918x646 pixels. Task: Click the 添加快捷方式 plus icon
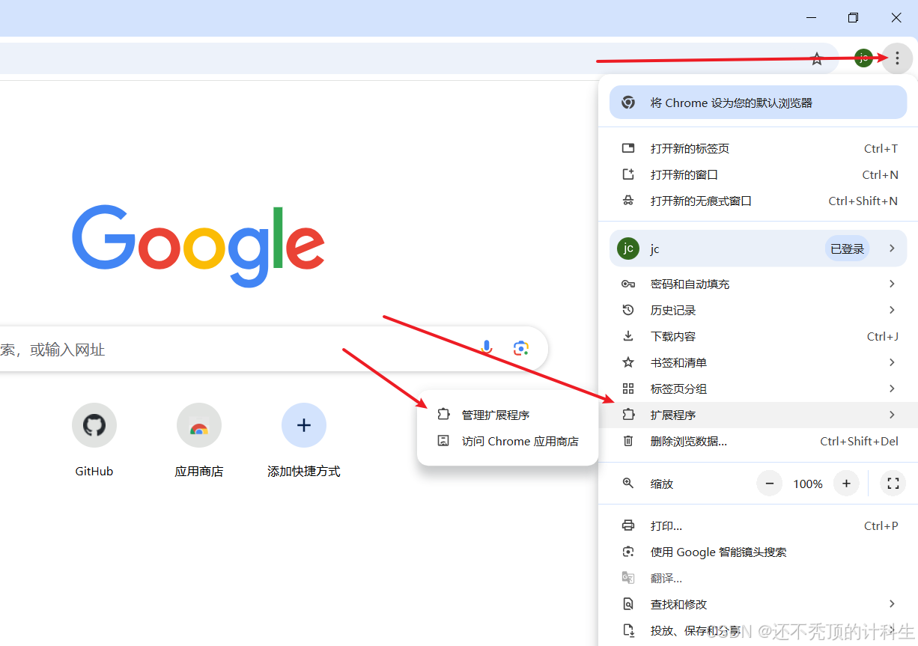[x=303, y=424]
